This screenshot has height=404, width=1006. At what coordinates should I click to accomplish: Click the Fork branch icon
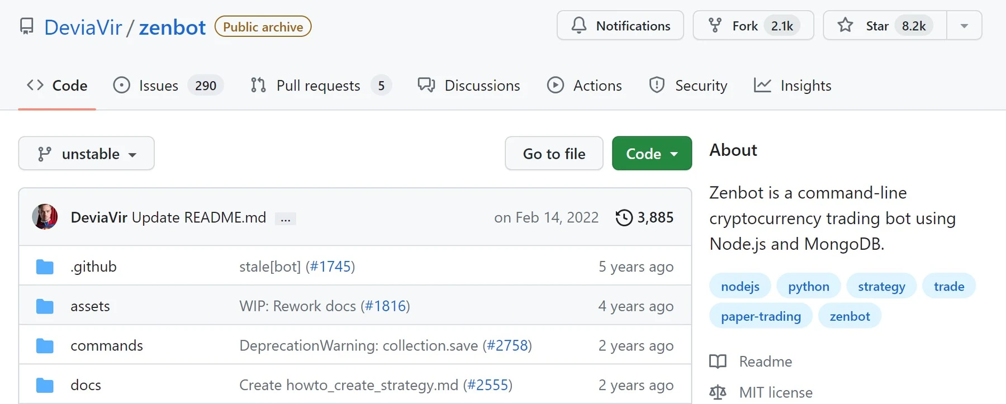(x=715, y=25)
